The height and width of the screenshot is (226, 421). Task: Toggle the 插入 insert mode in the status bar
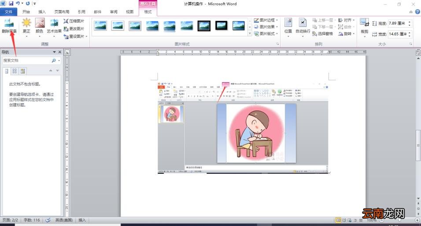coord(82,220)
